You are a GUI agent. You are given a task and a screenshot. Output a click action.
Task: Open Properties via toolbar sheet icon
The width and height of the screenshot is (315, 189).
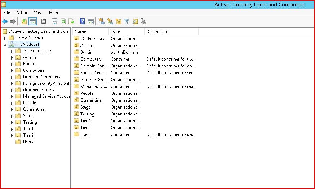click(54, 21)
